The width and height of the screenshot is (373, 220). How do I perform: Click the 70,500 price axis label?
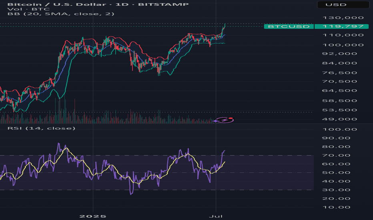coord(339,81)
